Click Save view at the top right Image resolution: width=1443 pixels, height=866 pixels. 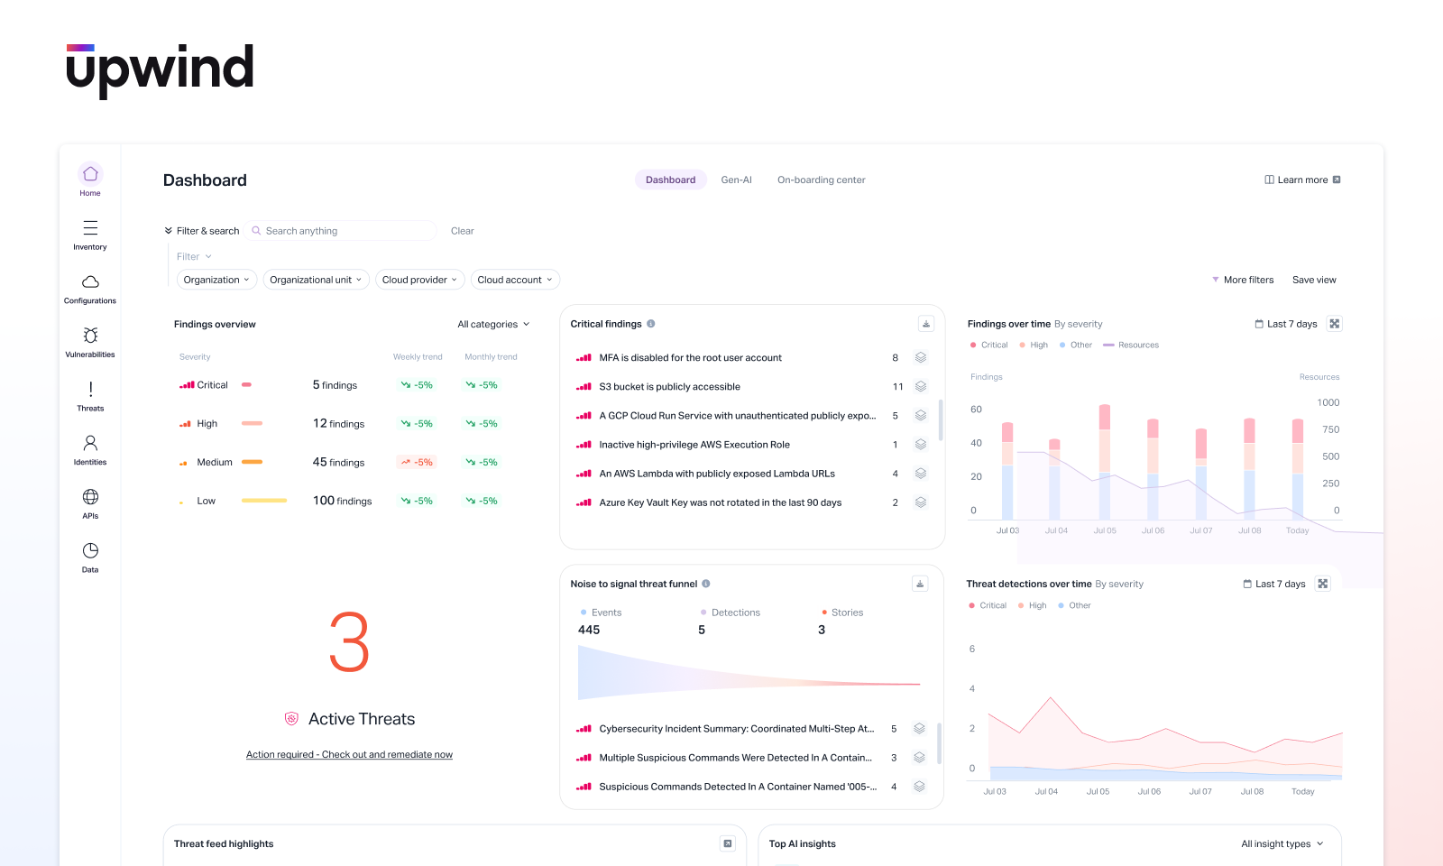coord(1314,280)
